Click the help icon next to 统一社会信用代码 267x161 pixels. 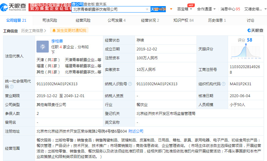12,87
